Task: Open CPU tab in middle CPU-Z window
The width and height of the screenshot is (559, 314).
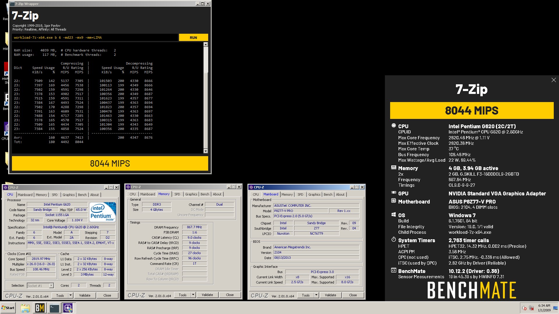Action: pyautogui.click(x=133, y=194)
